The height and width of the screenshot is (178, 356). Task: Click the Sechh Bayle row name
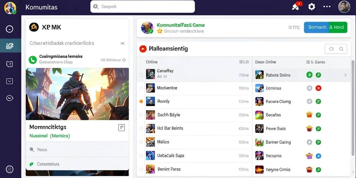coord(169,115)
